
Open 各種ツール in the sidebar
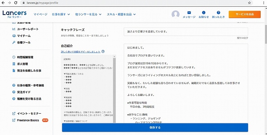pyautogui.click(x=24, y=42)
